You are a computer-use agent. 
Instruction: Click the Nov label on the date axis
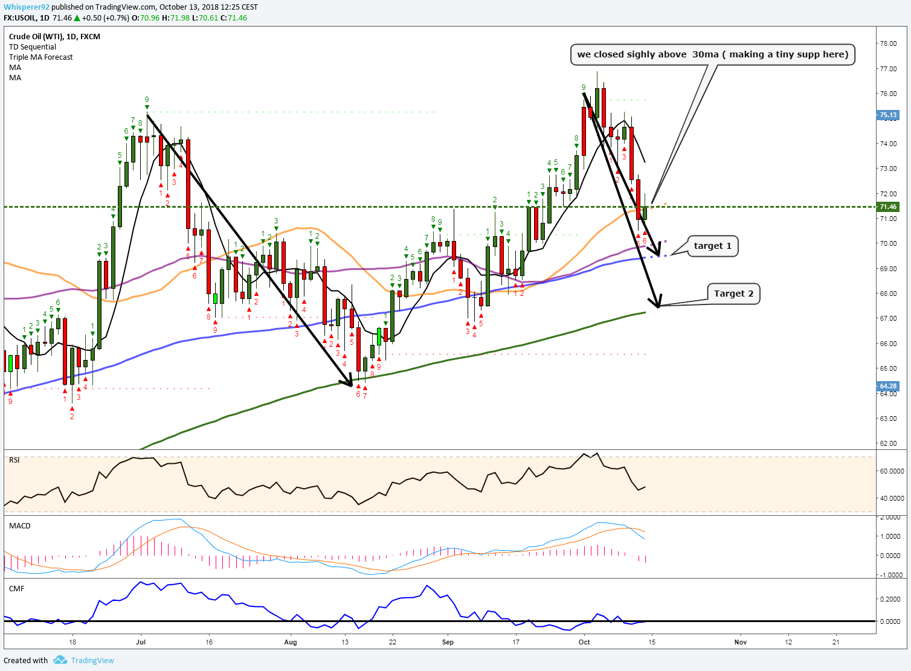pos(741,642)
